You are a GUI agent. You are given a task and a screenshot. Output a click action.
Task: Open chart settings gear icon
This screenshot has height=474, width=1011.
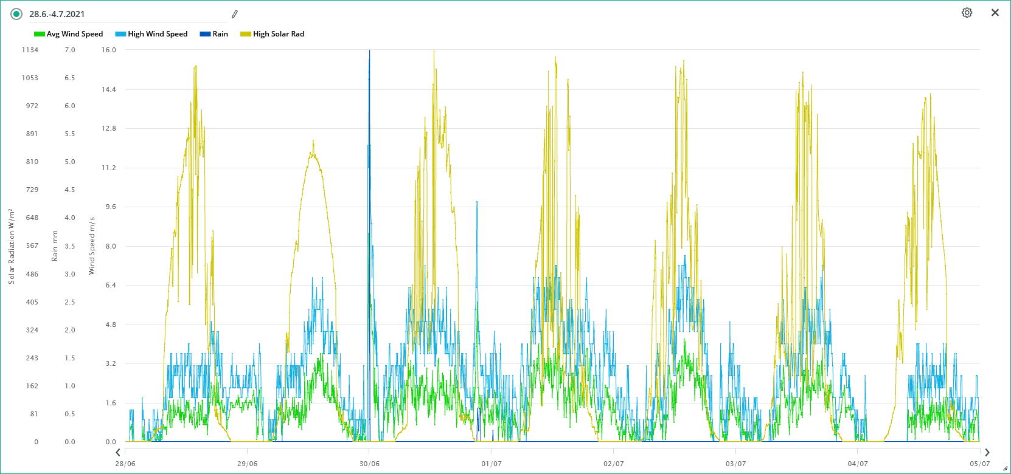[967, 13]
